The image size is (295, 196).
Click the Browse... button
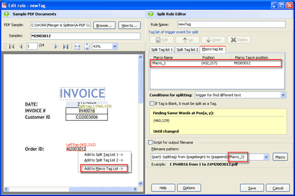coord(104,25)
